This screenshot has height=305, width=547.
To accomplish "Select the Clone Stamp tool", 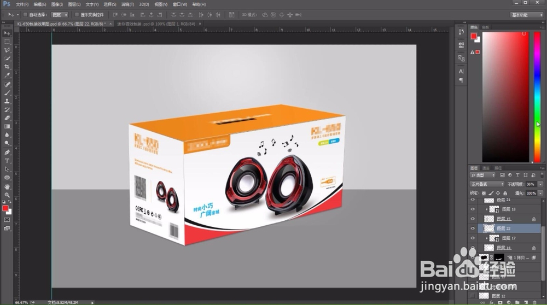I will click(x=7, y=101).
